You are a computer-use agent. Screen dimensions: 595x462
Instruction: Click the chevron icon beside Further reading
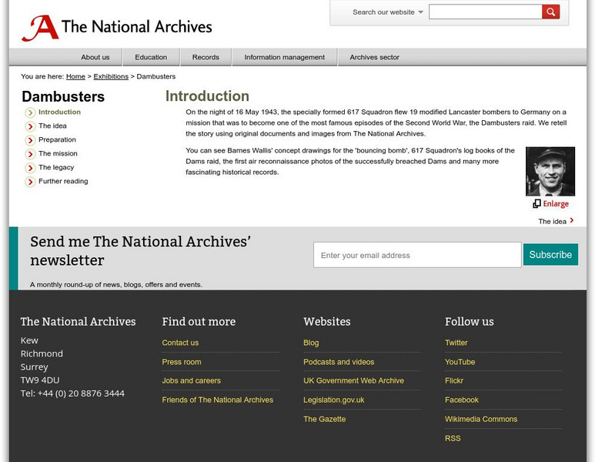pos(30,182)
